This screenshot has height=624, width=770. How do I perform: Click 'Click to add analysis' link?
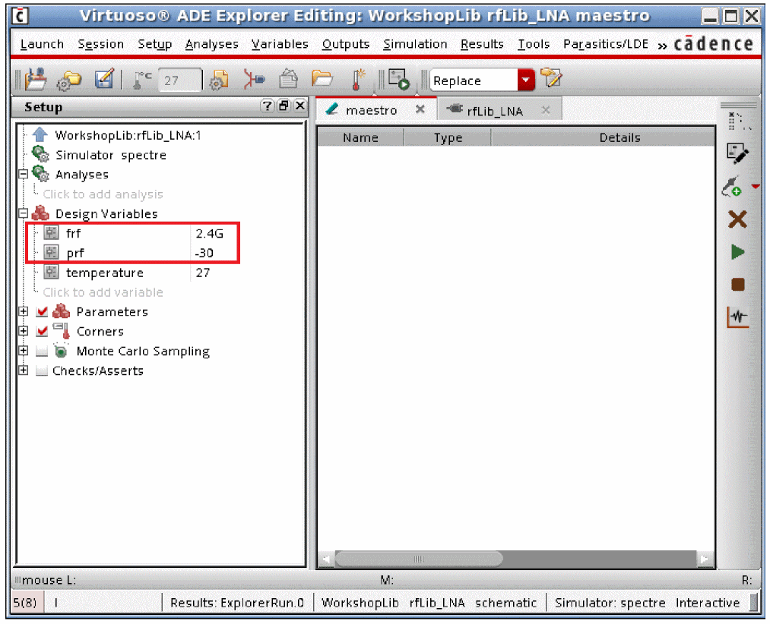coord(103,194)
